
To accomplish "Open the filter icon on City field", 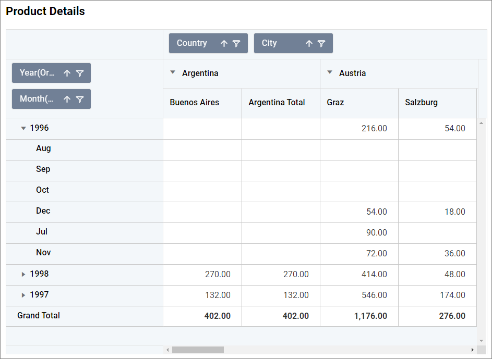I will (321, 44).
